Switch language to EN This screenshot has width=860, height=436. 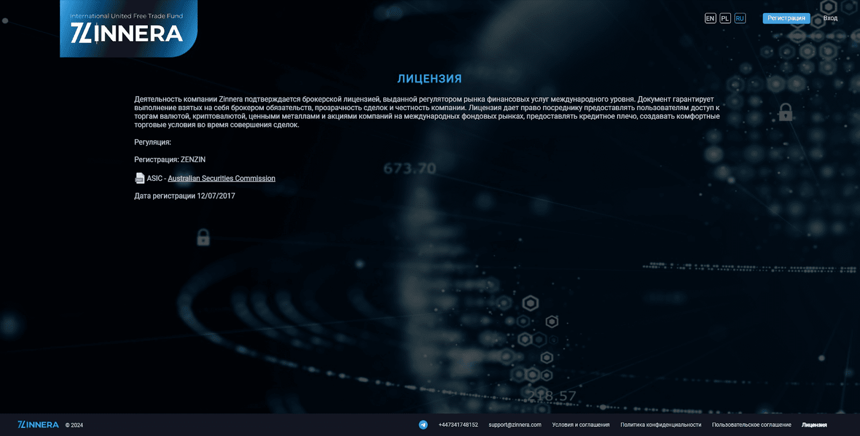tap(710, 18)
